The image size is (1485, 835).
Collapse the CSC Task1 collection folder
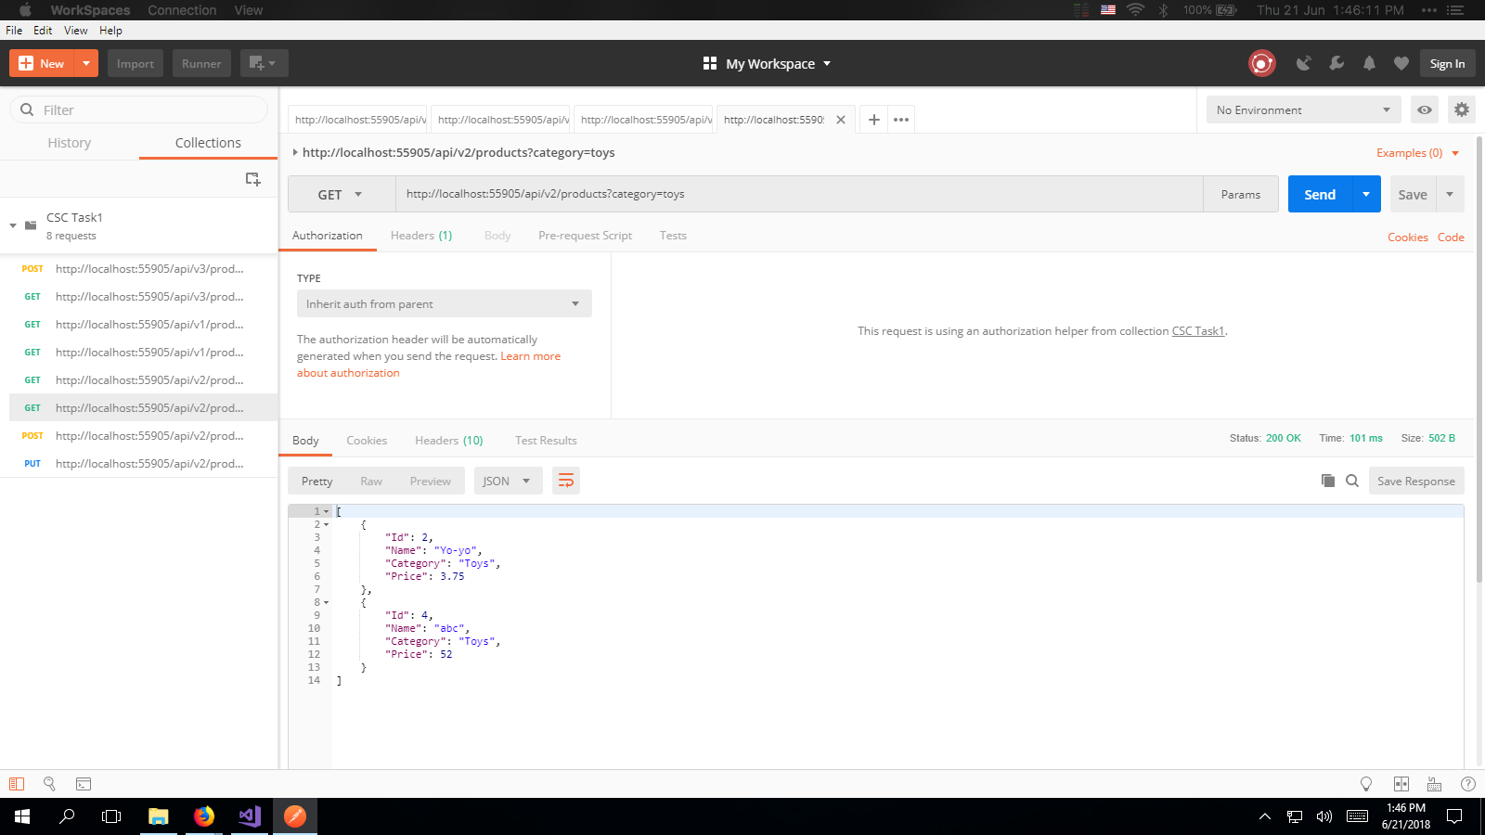click(13, 225)
